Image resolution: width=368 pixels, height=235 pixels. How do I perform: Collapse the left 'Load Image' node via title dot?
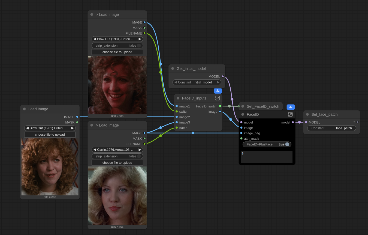[x=24, y=109]
